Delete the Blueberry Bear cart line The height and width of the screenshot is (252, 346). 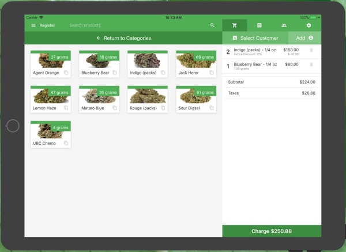tap(311, 65)
